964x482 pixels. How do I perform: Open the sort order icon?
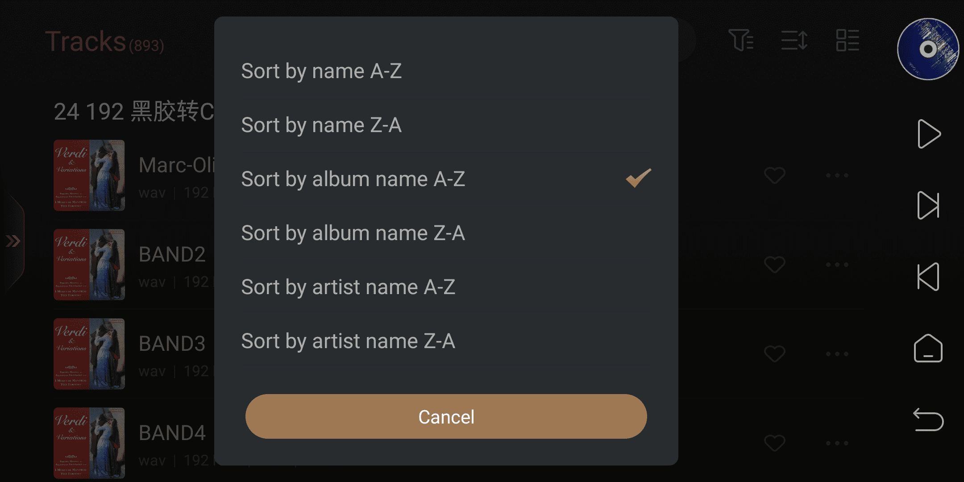pyautogui.click(x=794, y=41)
